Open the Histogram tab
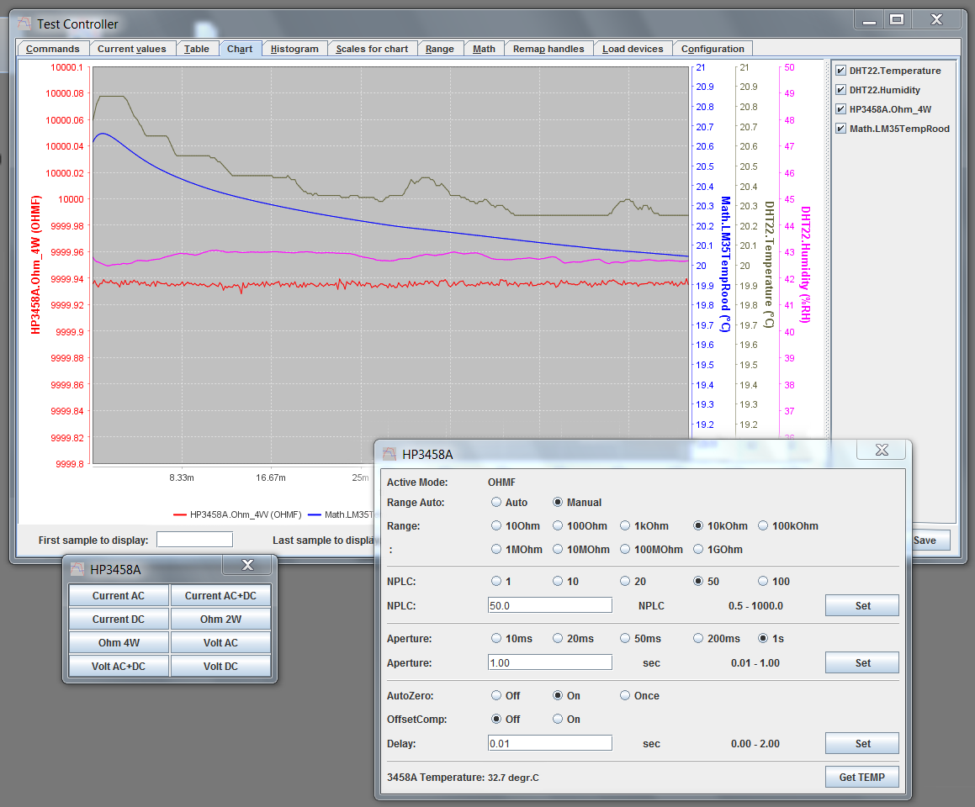Viewport: 975px width, 807px height. pyautogui.click(x=294, y=49)
